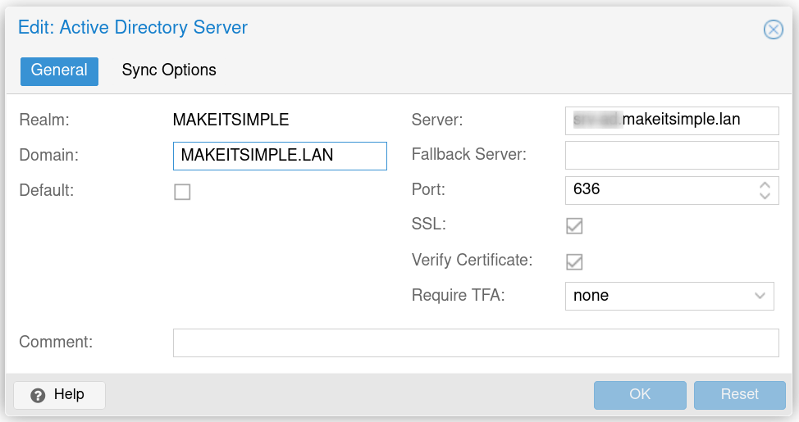This screenshot has height=422, width=799.
Task: Select the General tab
Action: 59,70
